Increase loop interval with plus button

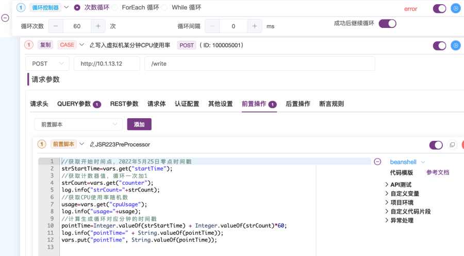click(255, 26)
